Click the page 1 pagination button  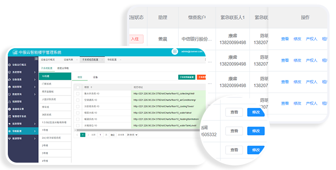coord(83,135)
